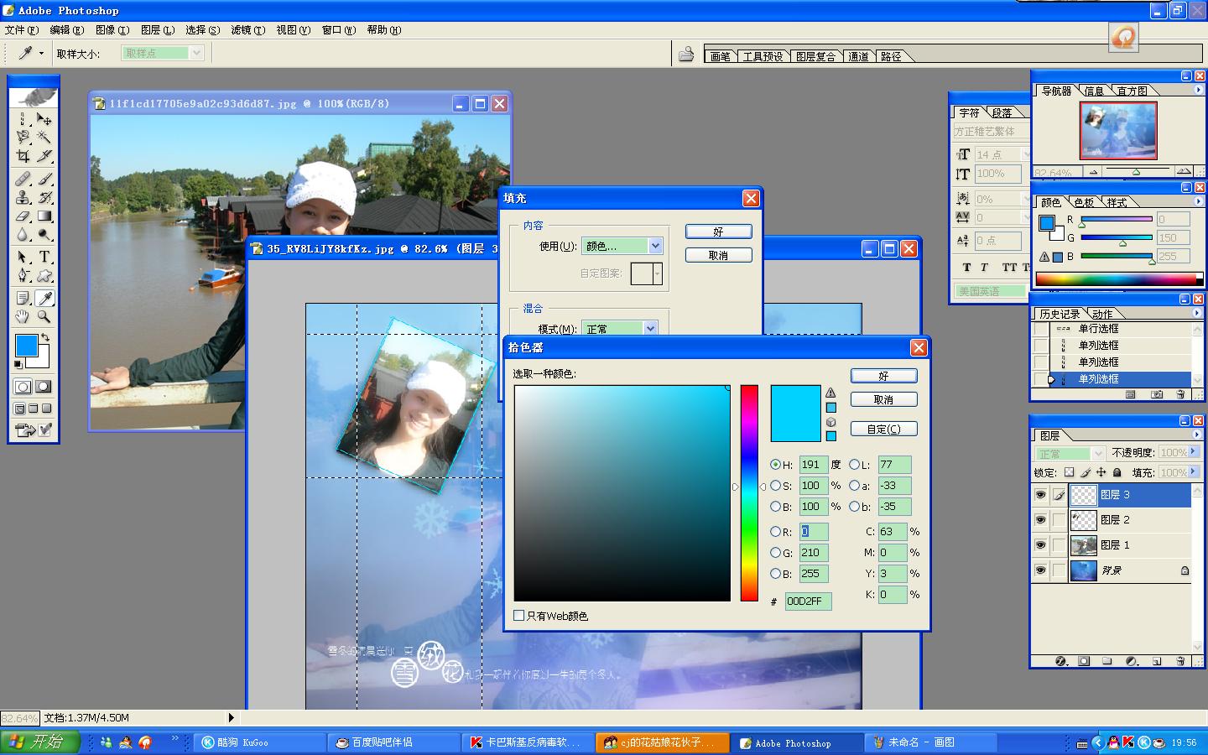The height and width of the screenshot is (755, 1208).
Task: Click 好 button in color picker dialog
Action: (884, 376)
